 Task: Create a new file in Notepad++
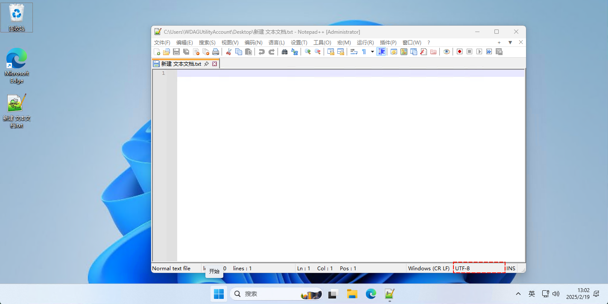(x=157, y=52)
